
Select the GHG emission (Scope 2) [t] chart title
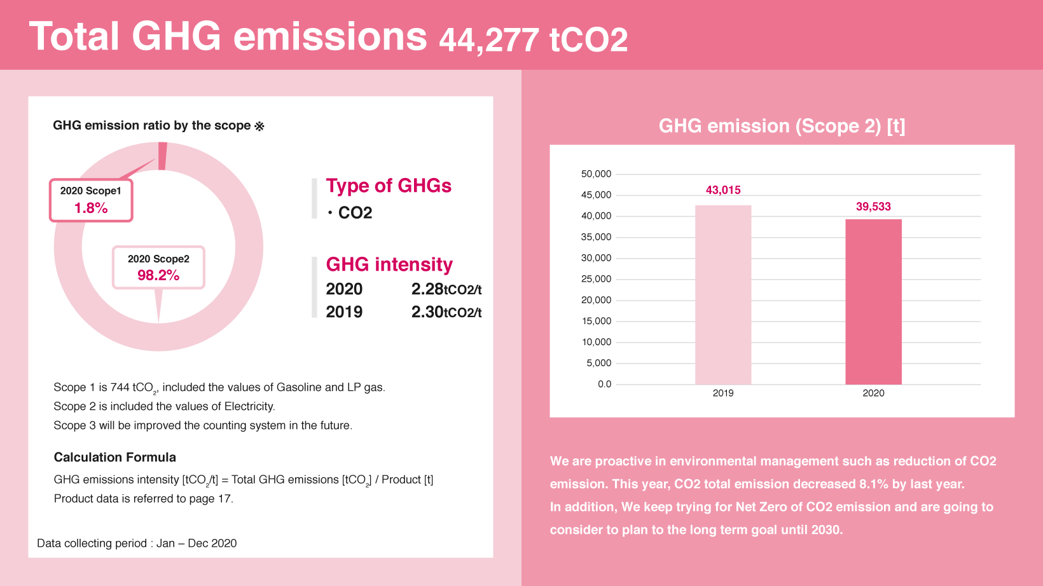(782, 126)
